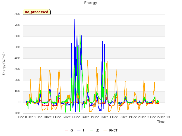Click the orange RNET peak on Dec 14

point(88,61)
